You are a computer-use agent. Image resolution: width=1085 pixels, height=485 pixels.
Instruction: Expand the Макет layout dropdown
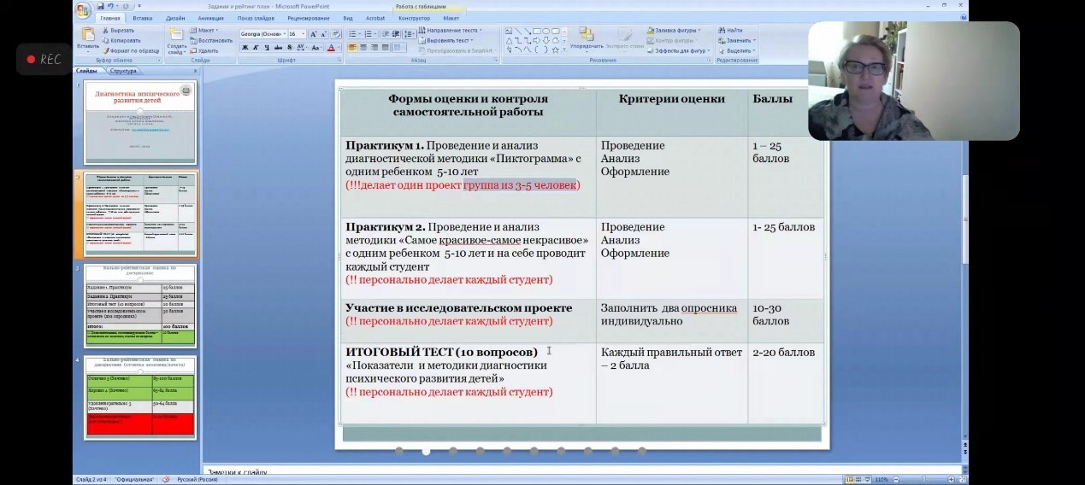pyautogui.click(x=207, y=30)
